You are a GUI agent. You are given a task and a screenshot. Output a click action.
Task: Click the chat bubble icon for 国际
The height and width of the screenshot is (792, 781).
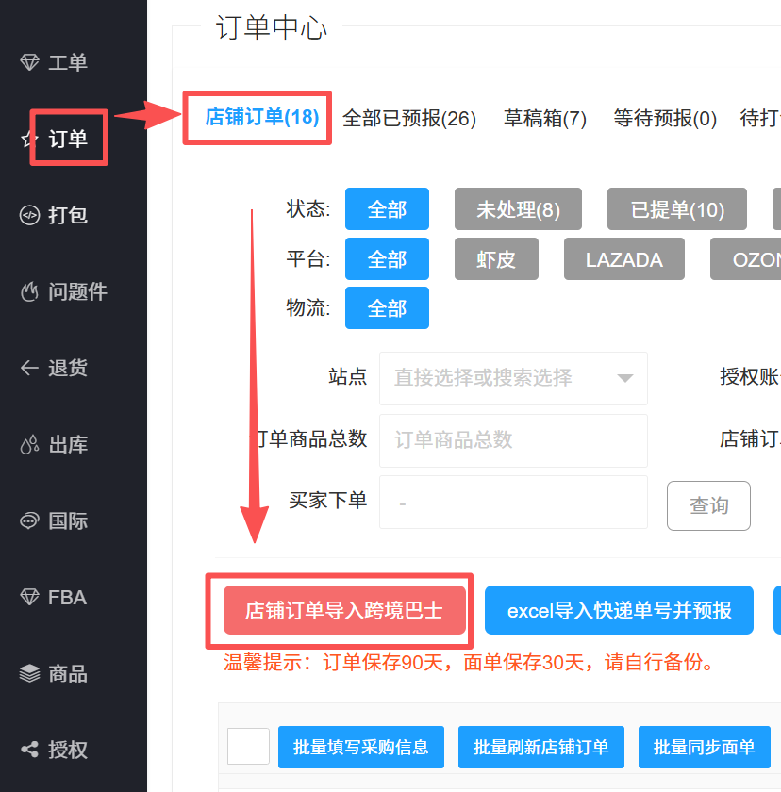(x=30, y=520)
